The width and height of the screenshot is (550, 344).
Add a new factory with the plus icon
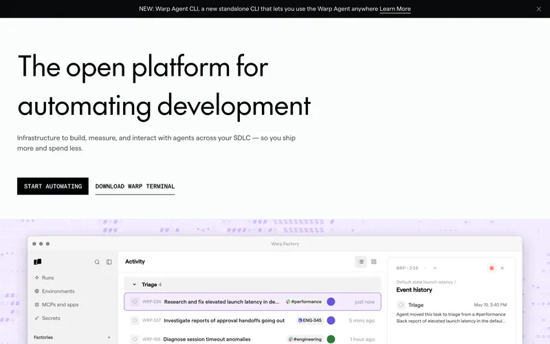(109, 337)
